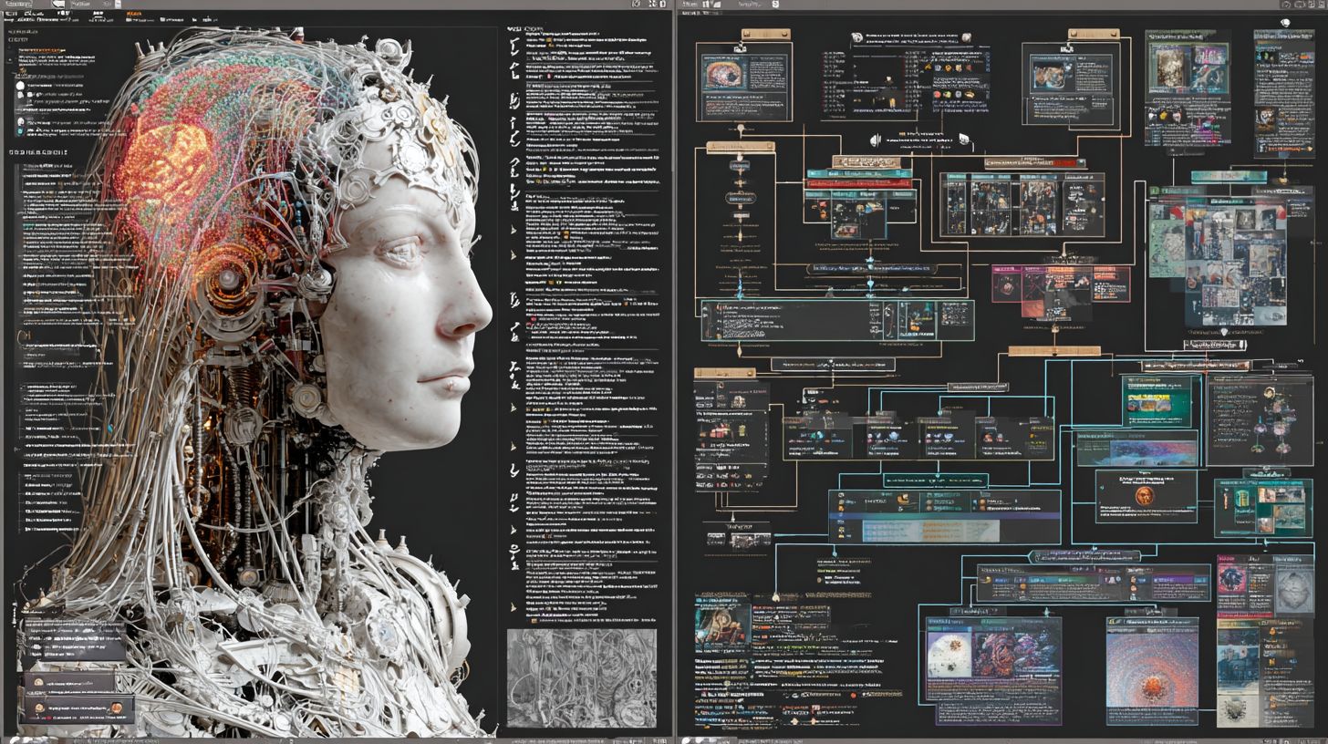This screenshot has width=1328, height=744.
Task: Click the orange sphere icon in center-right node
Action: (x=1145, y=494)
